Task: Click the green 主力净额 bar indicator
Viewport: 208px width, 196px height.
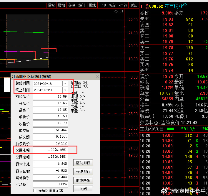Action: pyautogui.click(x=170, y=129)
